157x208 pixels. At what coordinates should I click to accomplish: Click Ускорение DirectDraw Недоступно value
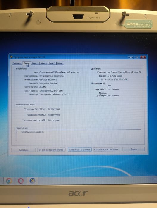pyautogui.click(x=54, y=109)
